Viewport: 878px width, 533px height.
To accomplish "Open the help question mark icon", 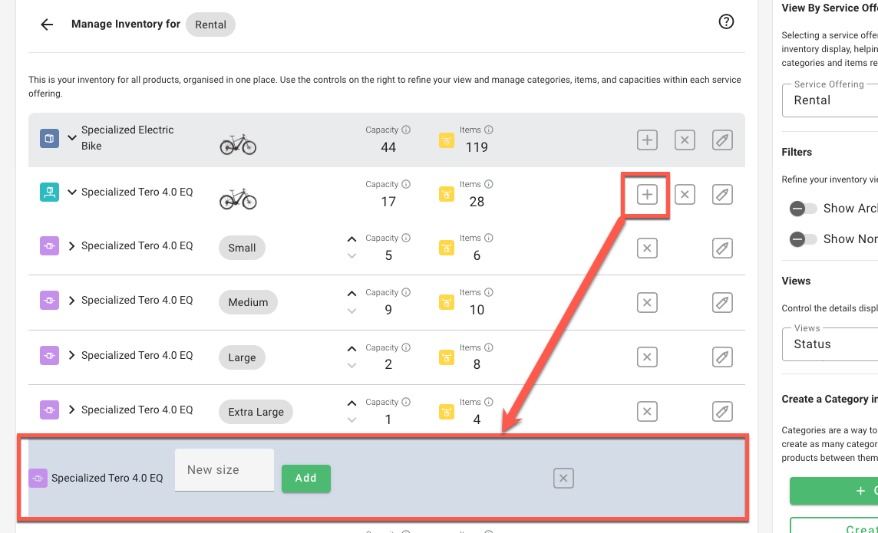I will pyautogui.click(x=726, y=21).
